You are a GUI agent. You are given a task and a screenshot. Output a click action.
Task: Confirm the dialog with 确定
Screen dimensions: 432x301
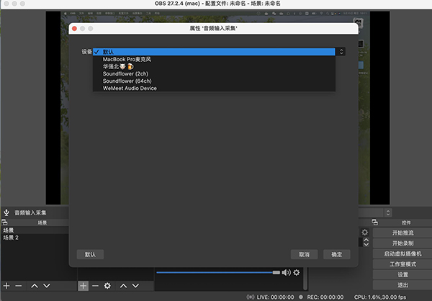337,254
